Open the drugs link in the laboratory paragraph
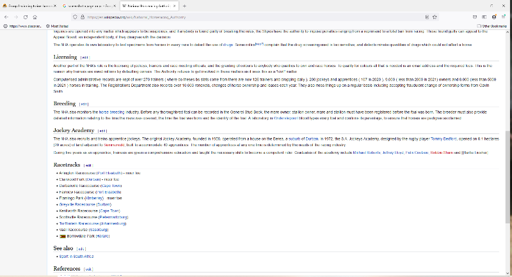 (x=228, y=45)
